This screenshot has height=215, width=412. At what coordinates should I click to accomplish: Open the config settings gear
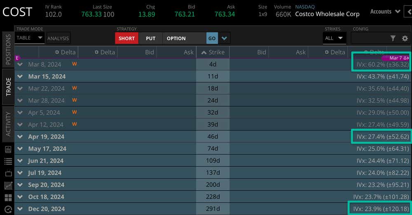pos(405,38)
